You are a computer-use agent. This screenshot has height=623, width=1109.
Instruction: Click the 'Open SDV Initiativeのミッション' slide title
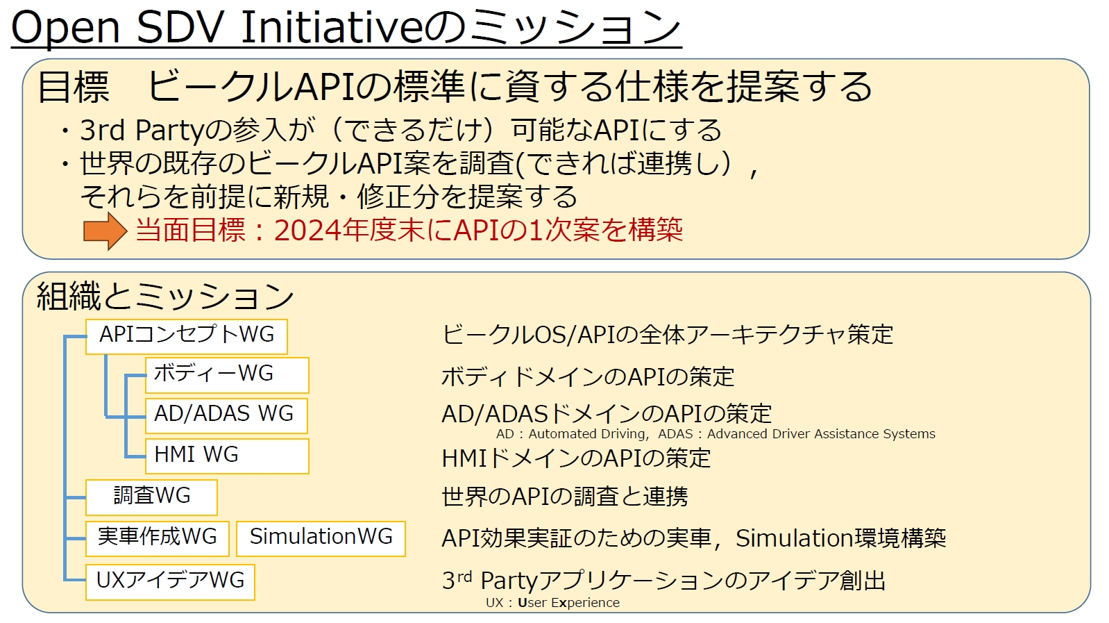coord(346,27)
